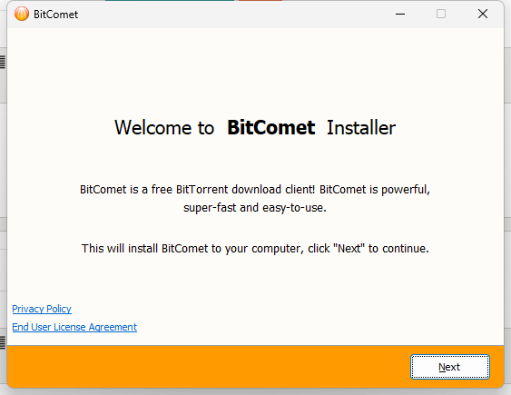Click the striped grip on background window's upper-left edge
The image size is (511, 395).
click(x=3, y=62)
